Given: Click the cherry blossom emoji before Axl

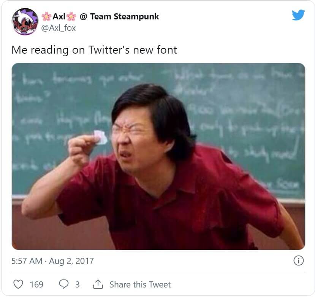Looking at the screenshot, I should [x=46, y=16].
